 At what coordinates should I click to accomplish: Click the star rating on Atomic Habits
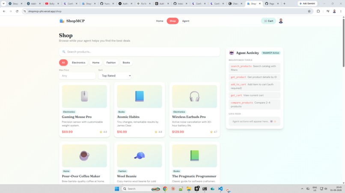(x=158, y=132)
